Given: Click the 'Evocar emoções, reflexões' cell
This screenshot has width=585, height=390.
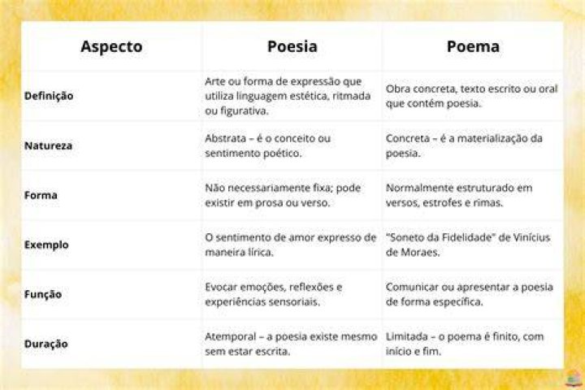Looking at the screenshot, I should (274, 294).
